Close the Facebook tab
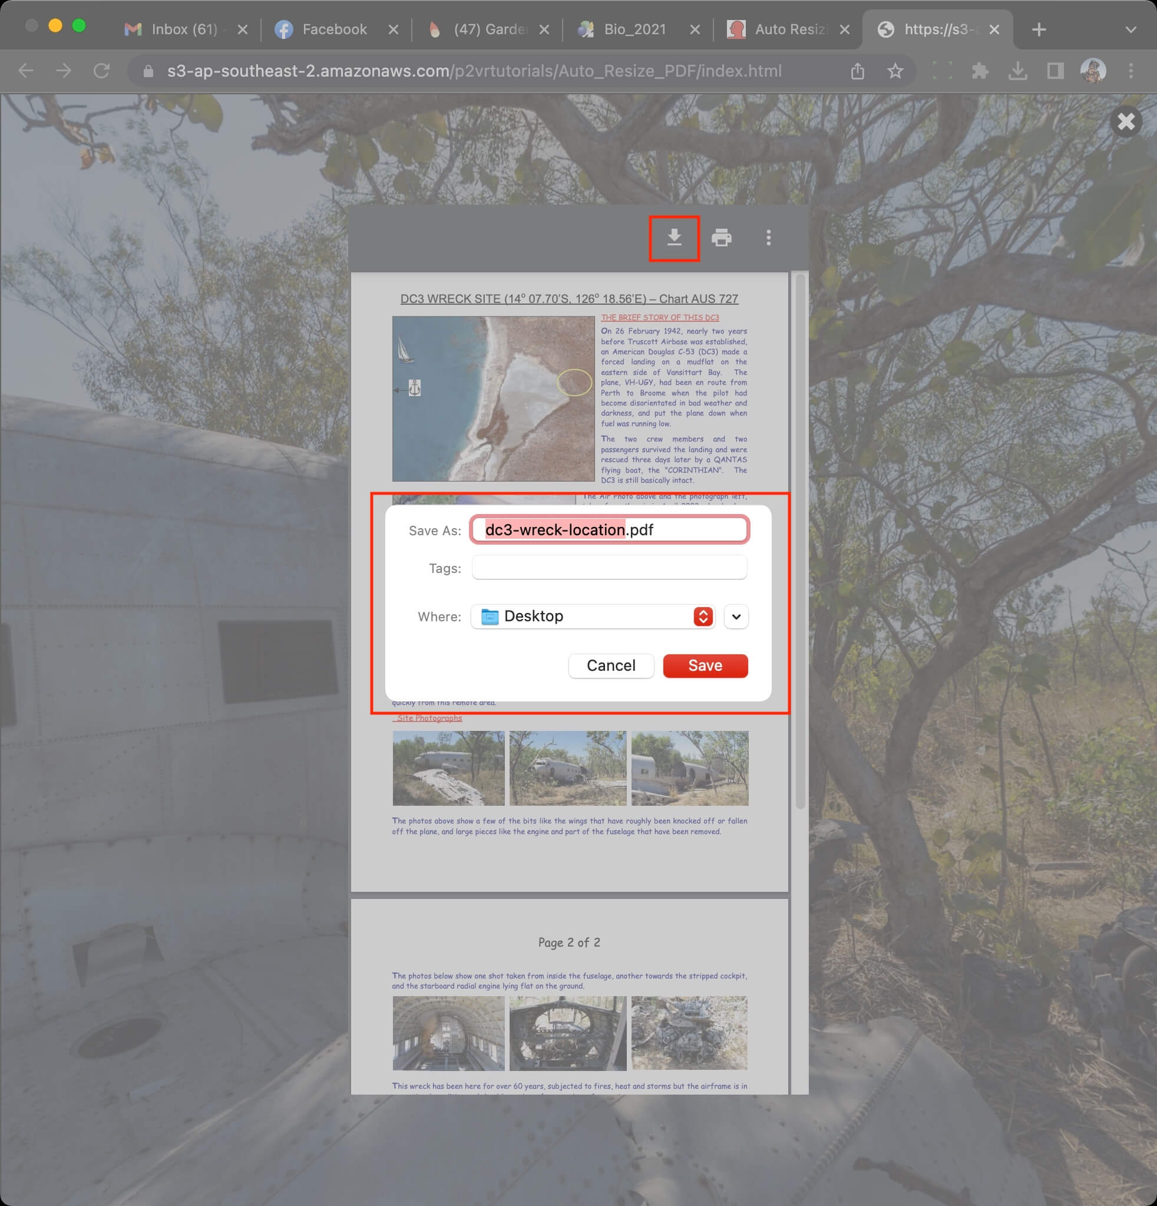The height and width of the screenshot is (1206, 1157). click(x=393, y=29)
